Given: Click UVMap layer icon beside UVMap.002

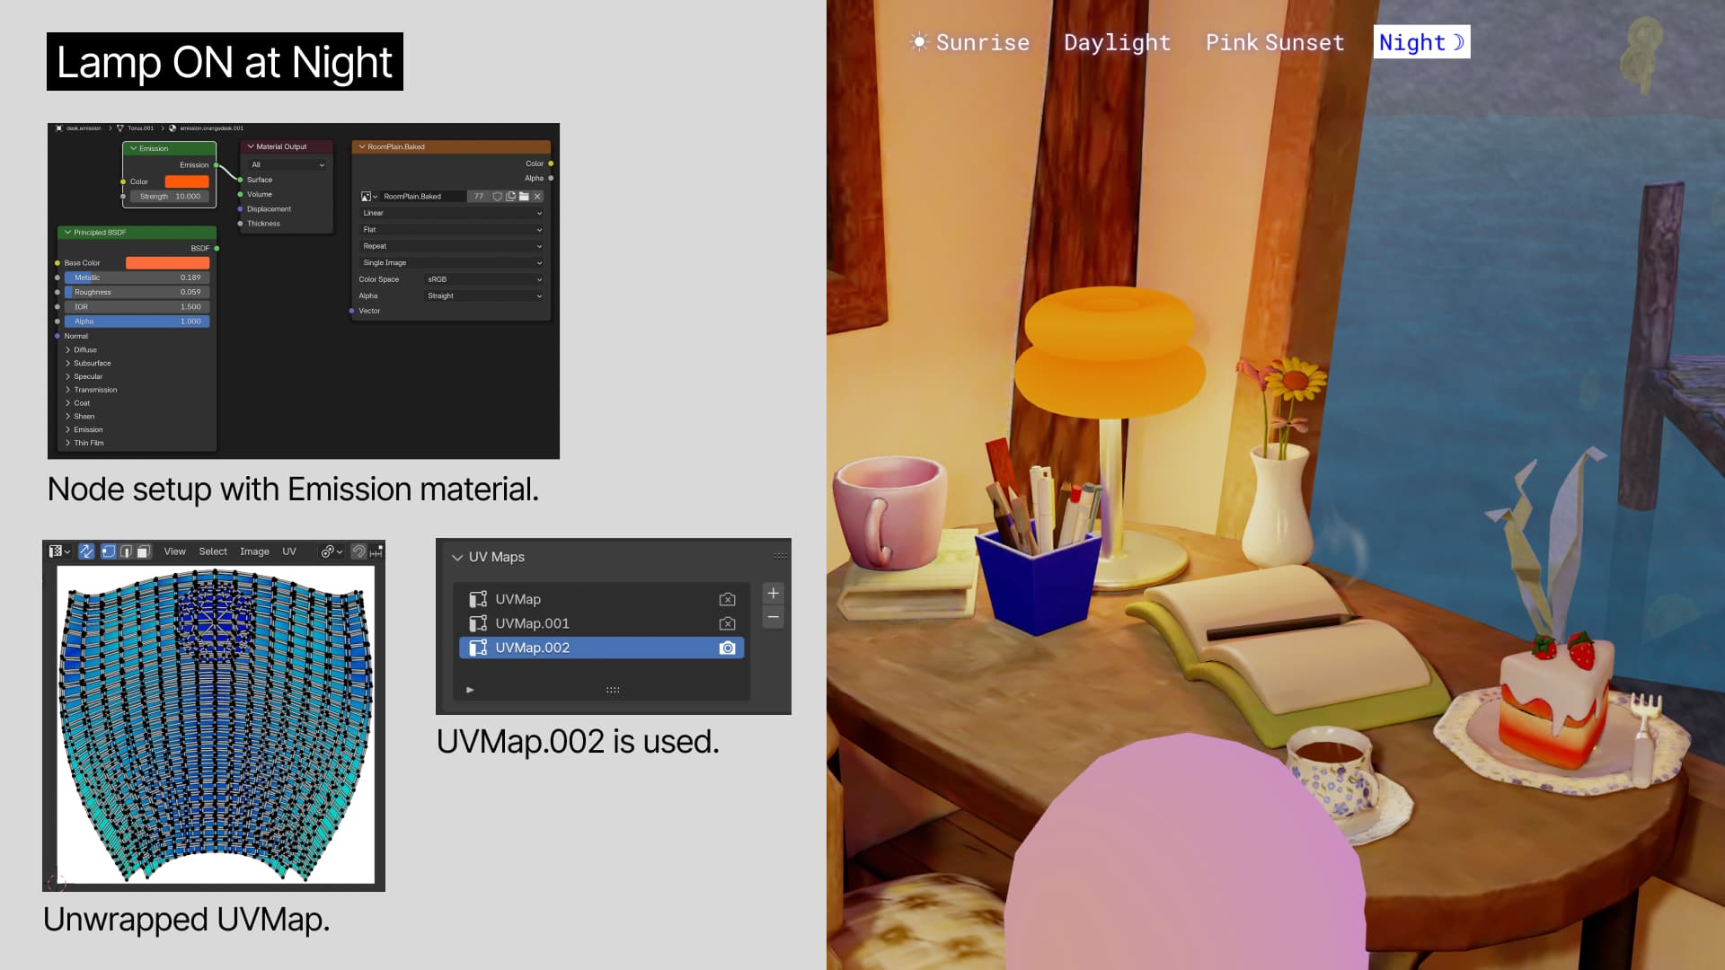Looking at the screenshot, I should pos(478,648).
